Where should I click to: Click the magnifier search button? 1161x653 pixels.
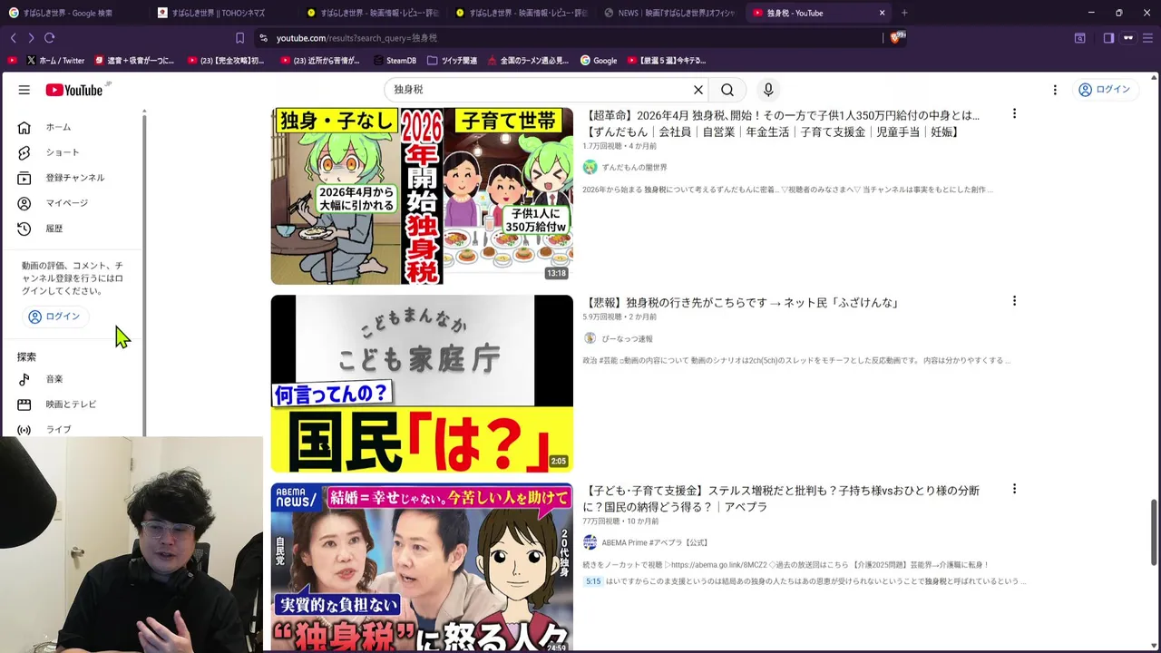[x=727, y=90]
